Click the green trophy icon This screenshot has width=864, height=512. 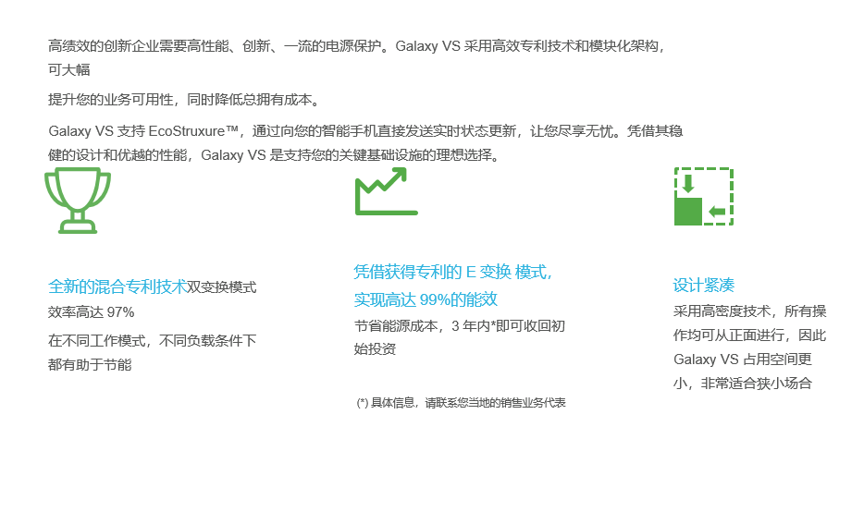coord(78,201)
